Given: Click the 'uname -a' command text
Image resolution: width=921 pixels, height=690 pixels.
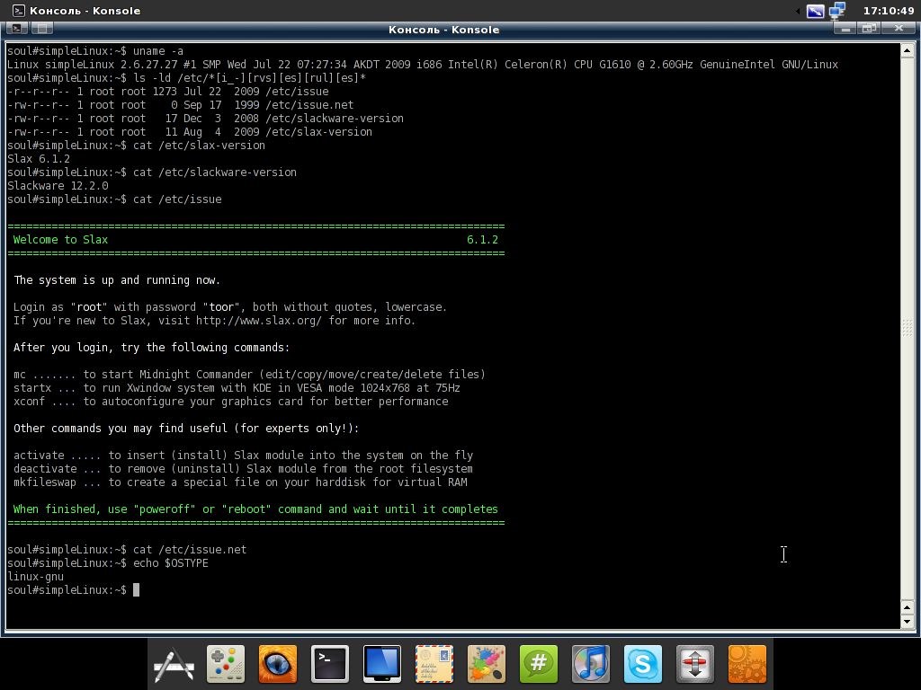Looking at the screenshot, I should (158, 50).
